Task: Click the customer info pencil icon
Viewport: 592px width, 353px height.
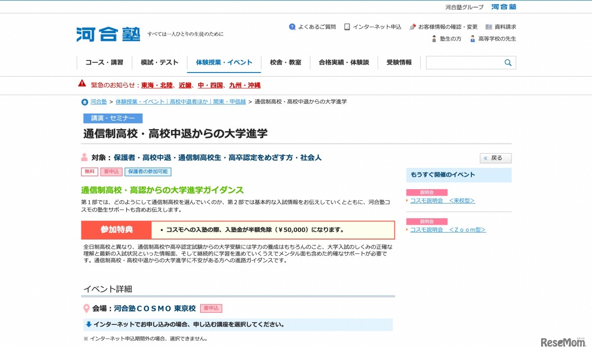Action: pos(413,27)
